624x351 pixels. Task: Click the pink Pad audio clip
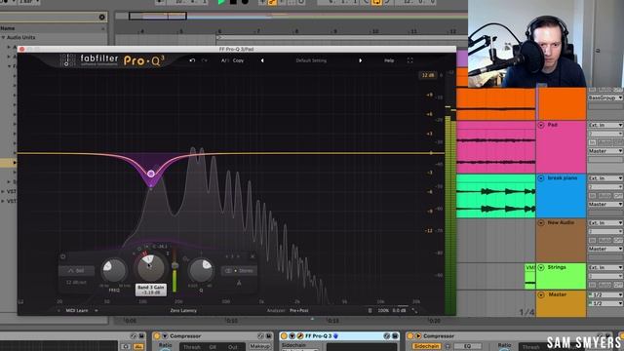tap(496, 147)
